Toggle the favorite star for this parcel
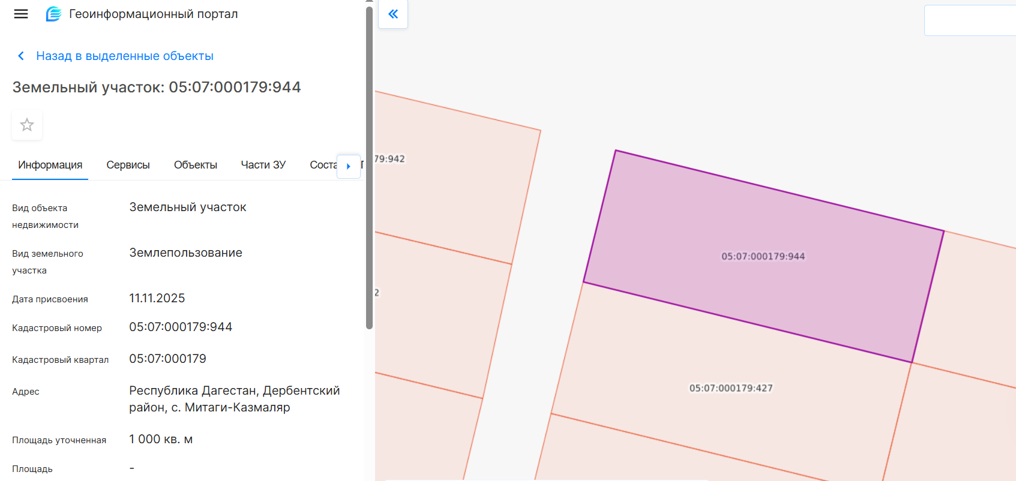Viewport: 1016px width, 481px height. 27,125
